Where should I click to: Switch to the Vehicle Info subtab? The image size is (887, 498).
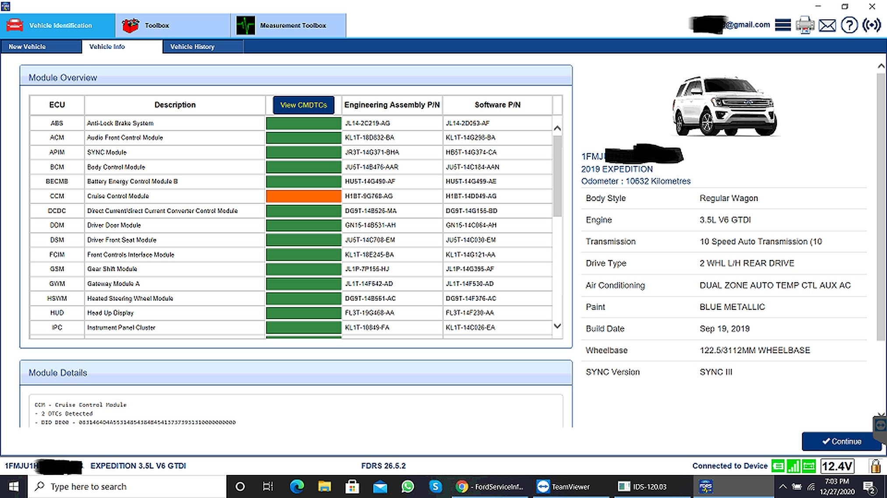point(122,46)
